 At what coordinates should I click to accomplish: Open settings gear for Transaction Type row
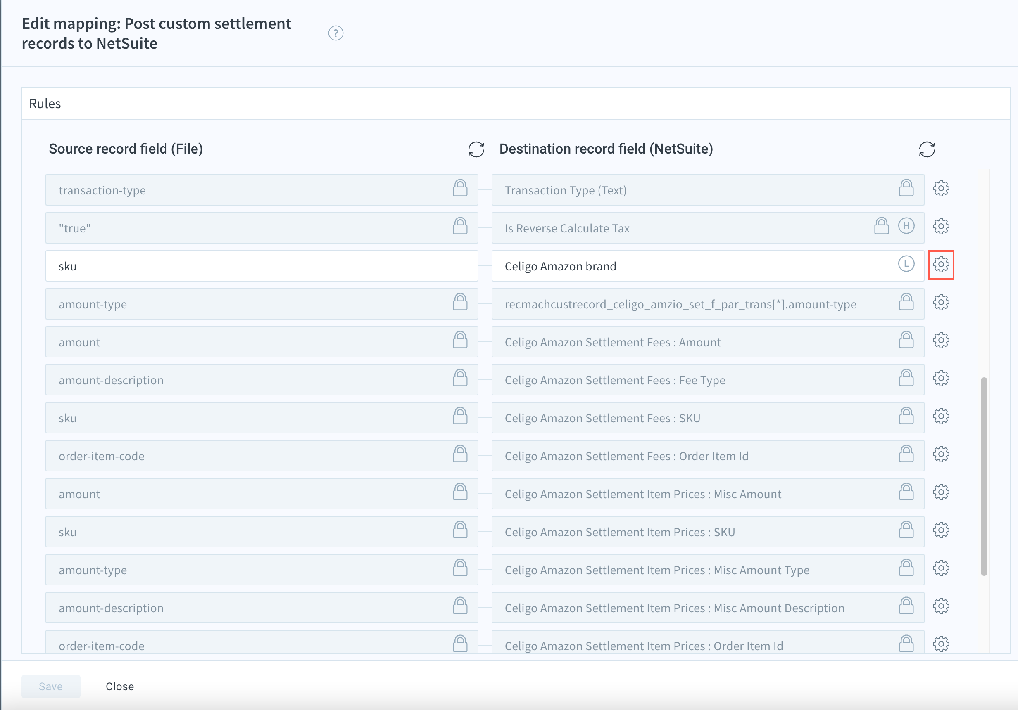(940, 189)
